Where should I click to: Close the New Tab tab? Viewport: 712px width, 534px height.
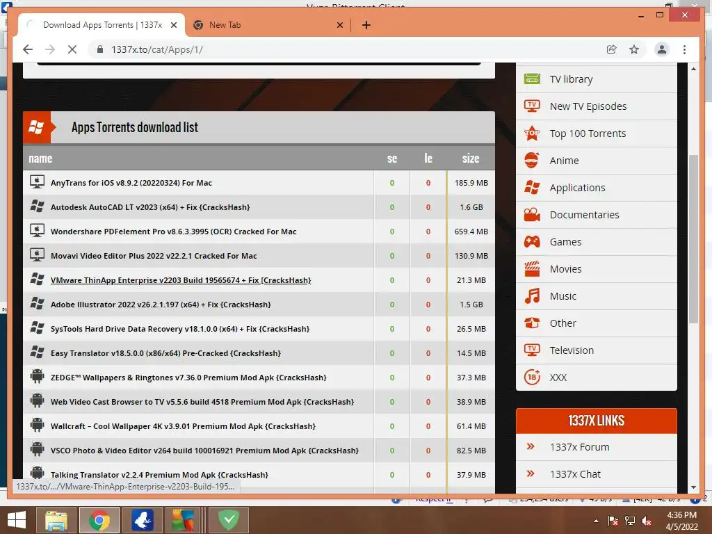pos(339,25)
